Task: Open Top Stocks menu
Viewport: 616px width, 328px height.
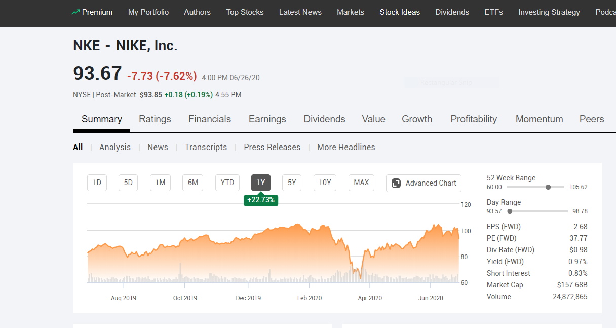Action: 245,12
